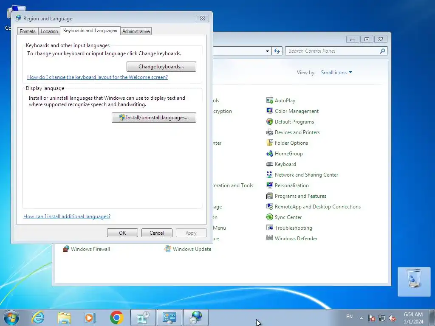
Task: Click Install/uninstall languages button
Action: [154, 118]
